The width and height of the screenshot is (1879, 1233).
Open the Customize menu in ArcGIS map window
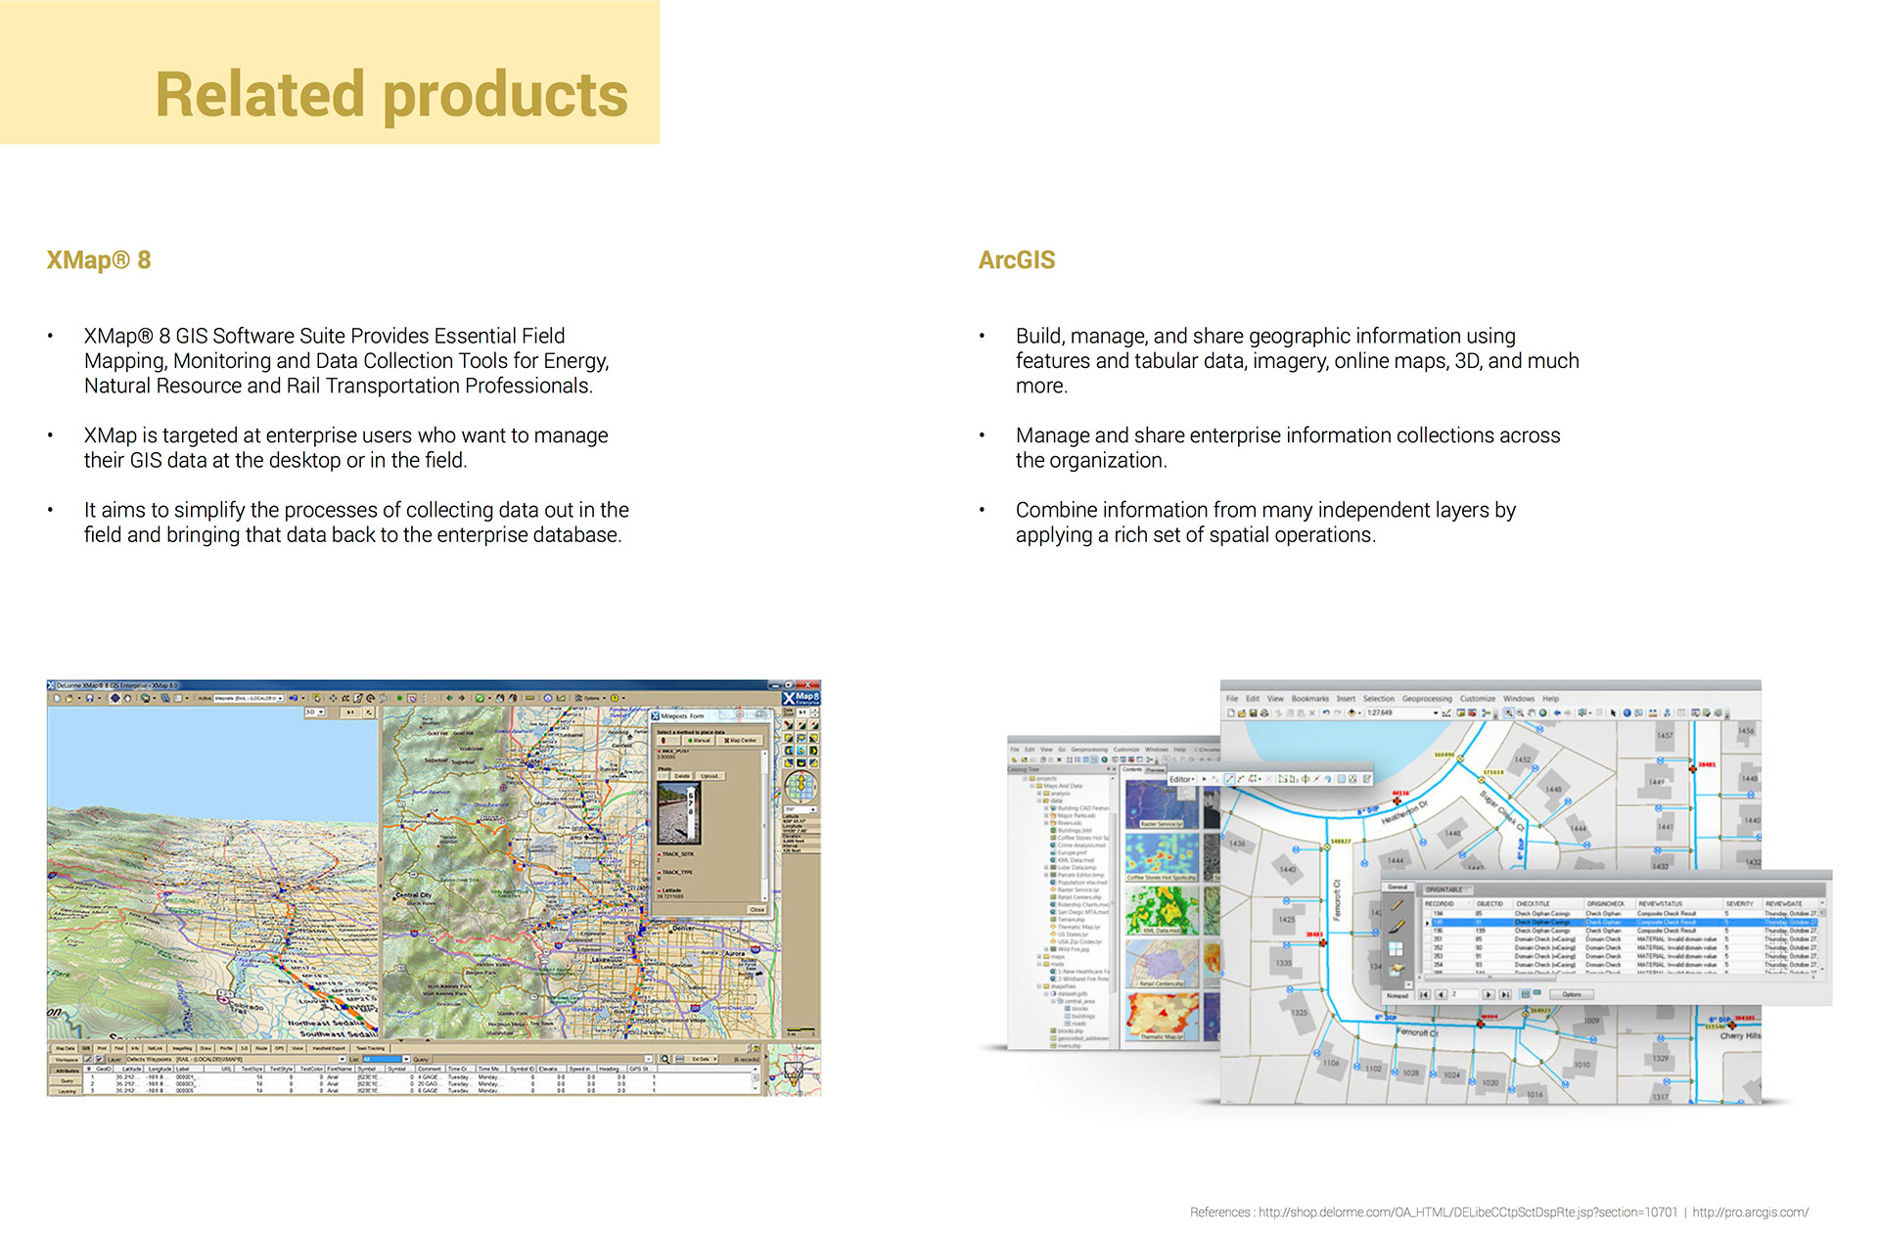tap(1478, 699)
